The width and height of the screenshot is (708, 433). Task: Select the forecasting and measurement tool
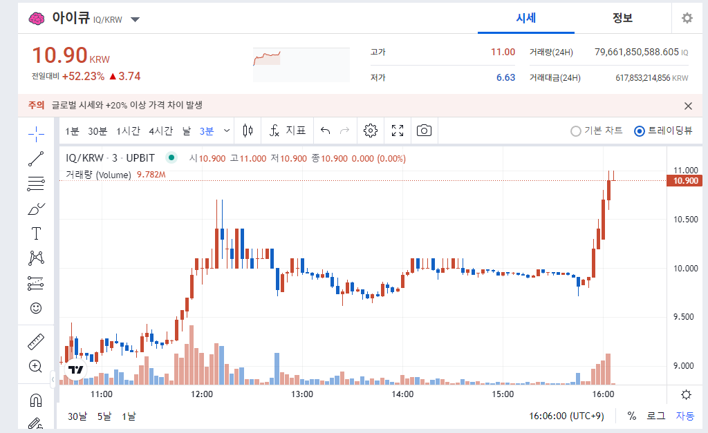pos(36,283)
